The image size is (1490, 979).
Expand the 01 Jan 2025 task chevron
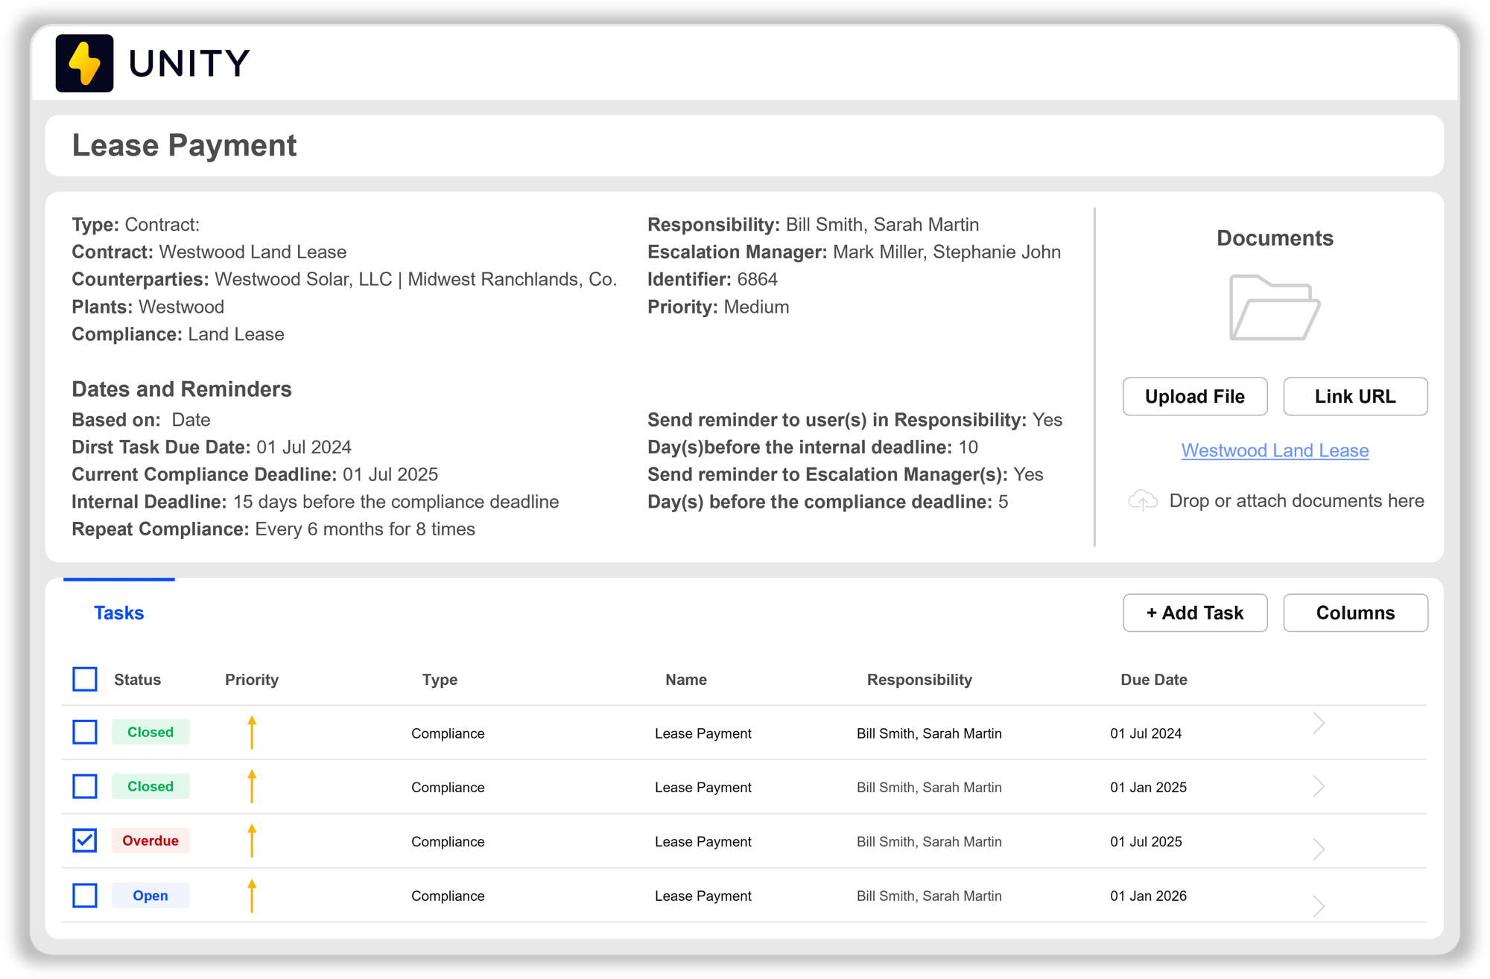(x=1318, y=786)
